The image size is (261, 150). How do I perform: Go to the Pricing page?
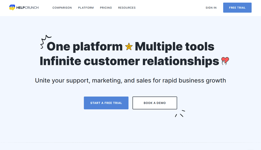tap(106, 8)
